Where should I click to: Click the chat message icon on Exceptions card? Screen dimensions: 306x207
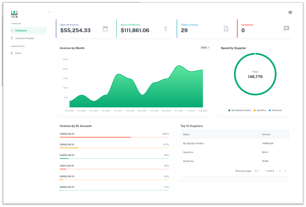point(286,29)
